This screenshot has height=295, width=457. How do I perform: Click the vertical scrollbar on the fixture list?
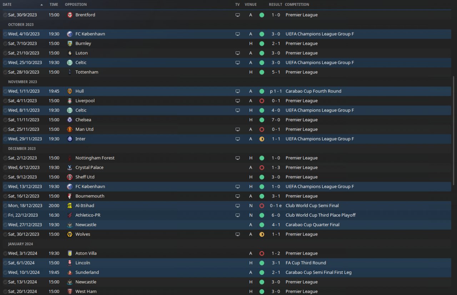tap(454, 131)
